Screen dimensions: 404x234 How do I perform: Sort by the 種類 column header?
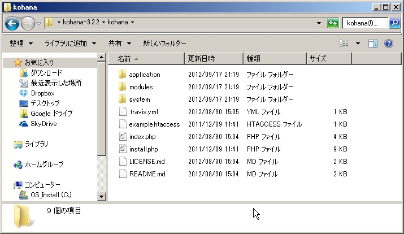(275, 59)
